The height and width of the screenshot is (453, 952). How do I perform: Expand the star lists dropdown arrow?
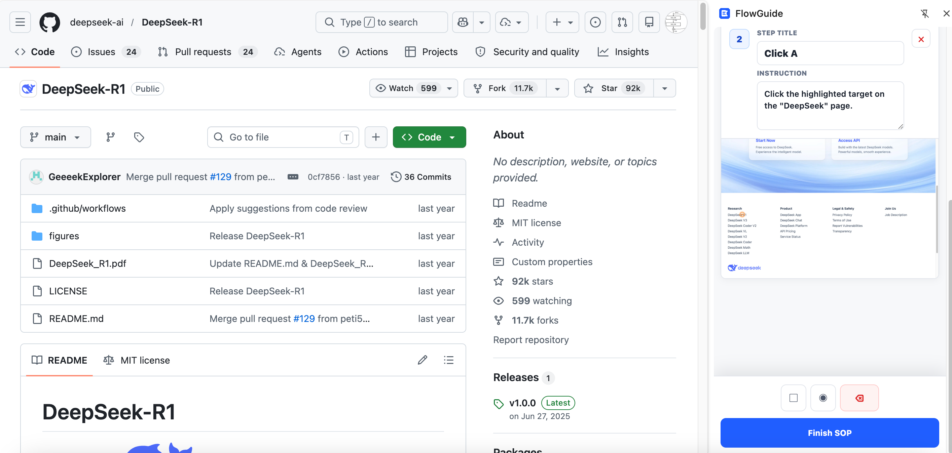point(664,88)
